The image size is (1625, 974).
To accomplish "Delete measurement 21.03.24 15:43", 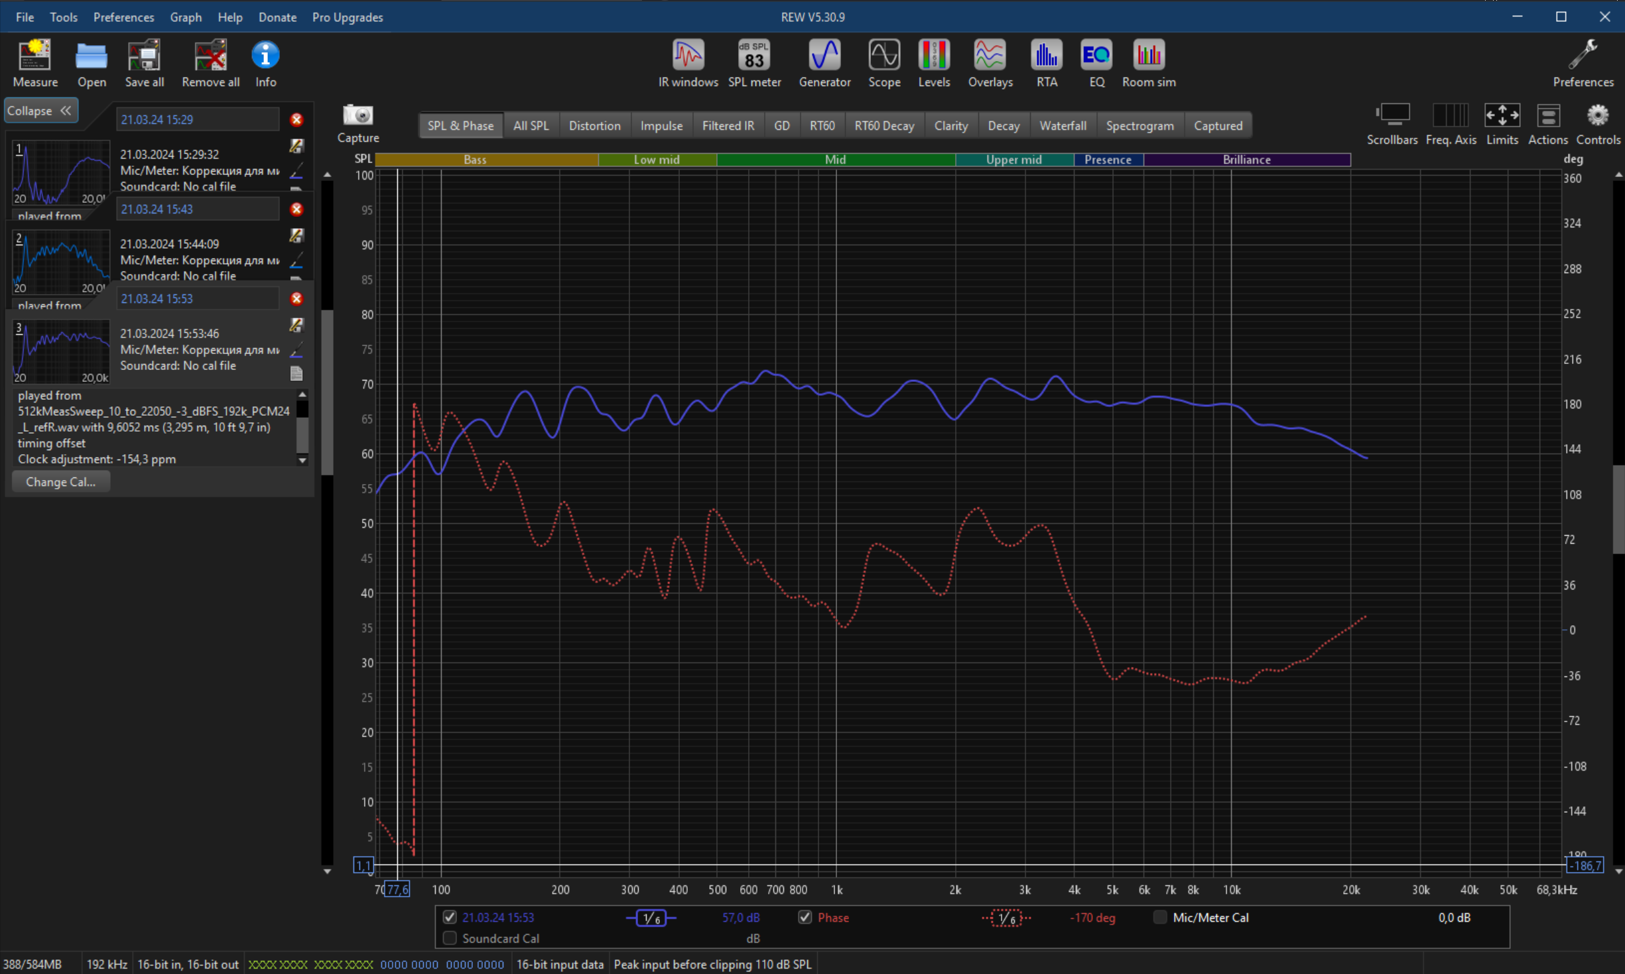I will (x=296, y=209).
